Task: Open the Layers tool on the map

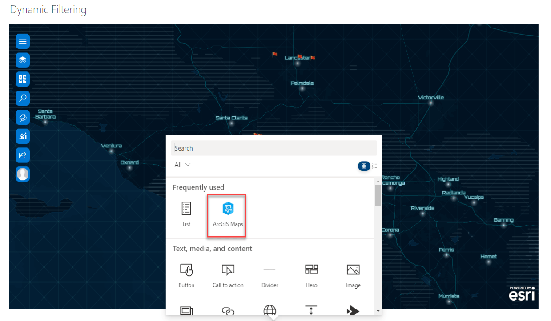Action: tap(23, 60)
